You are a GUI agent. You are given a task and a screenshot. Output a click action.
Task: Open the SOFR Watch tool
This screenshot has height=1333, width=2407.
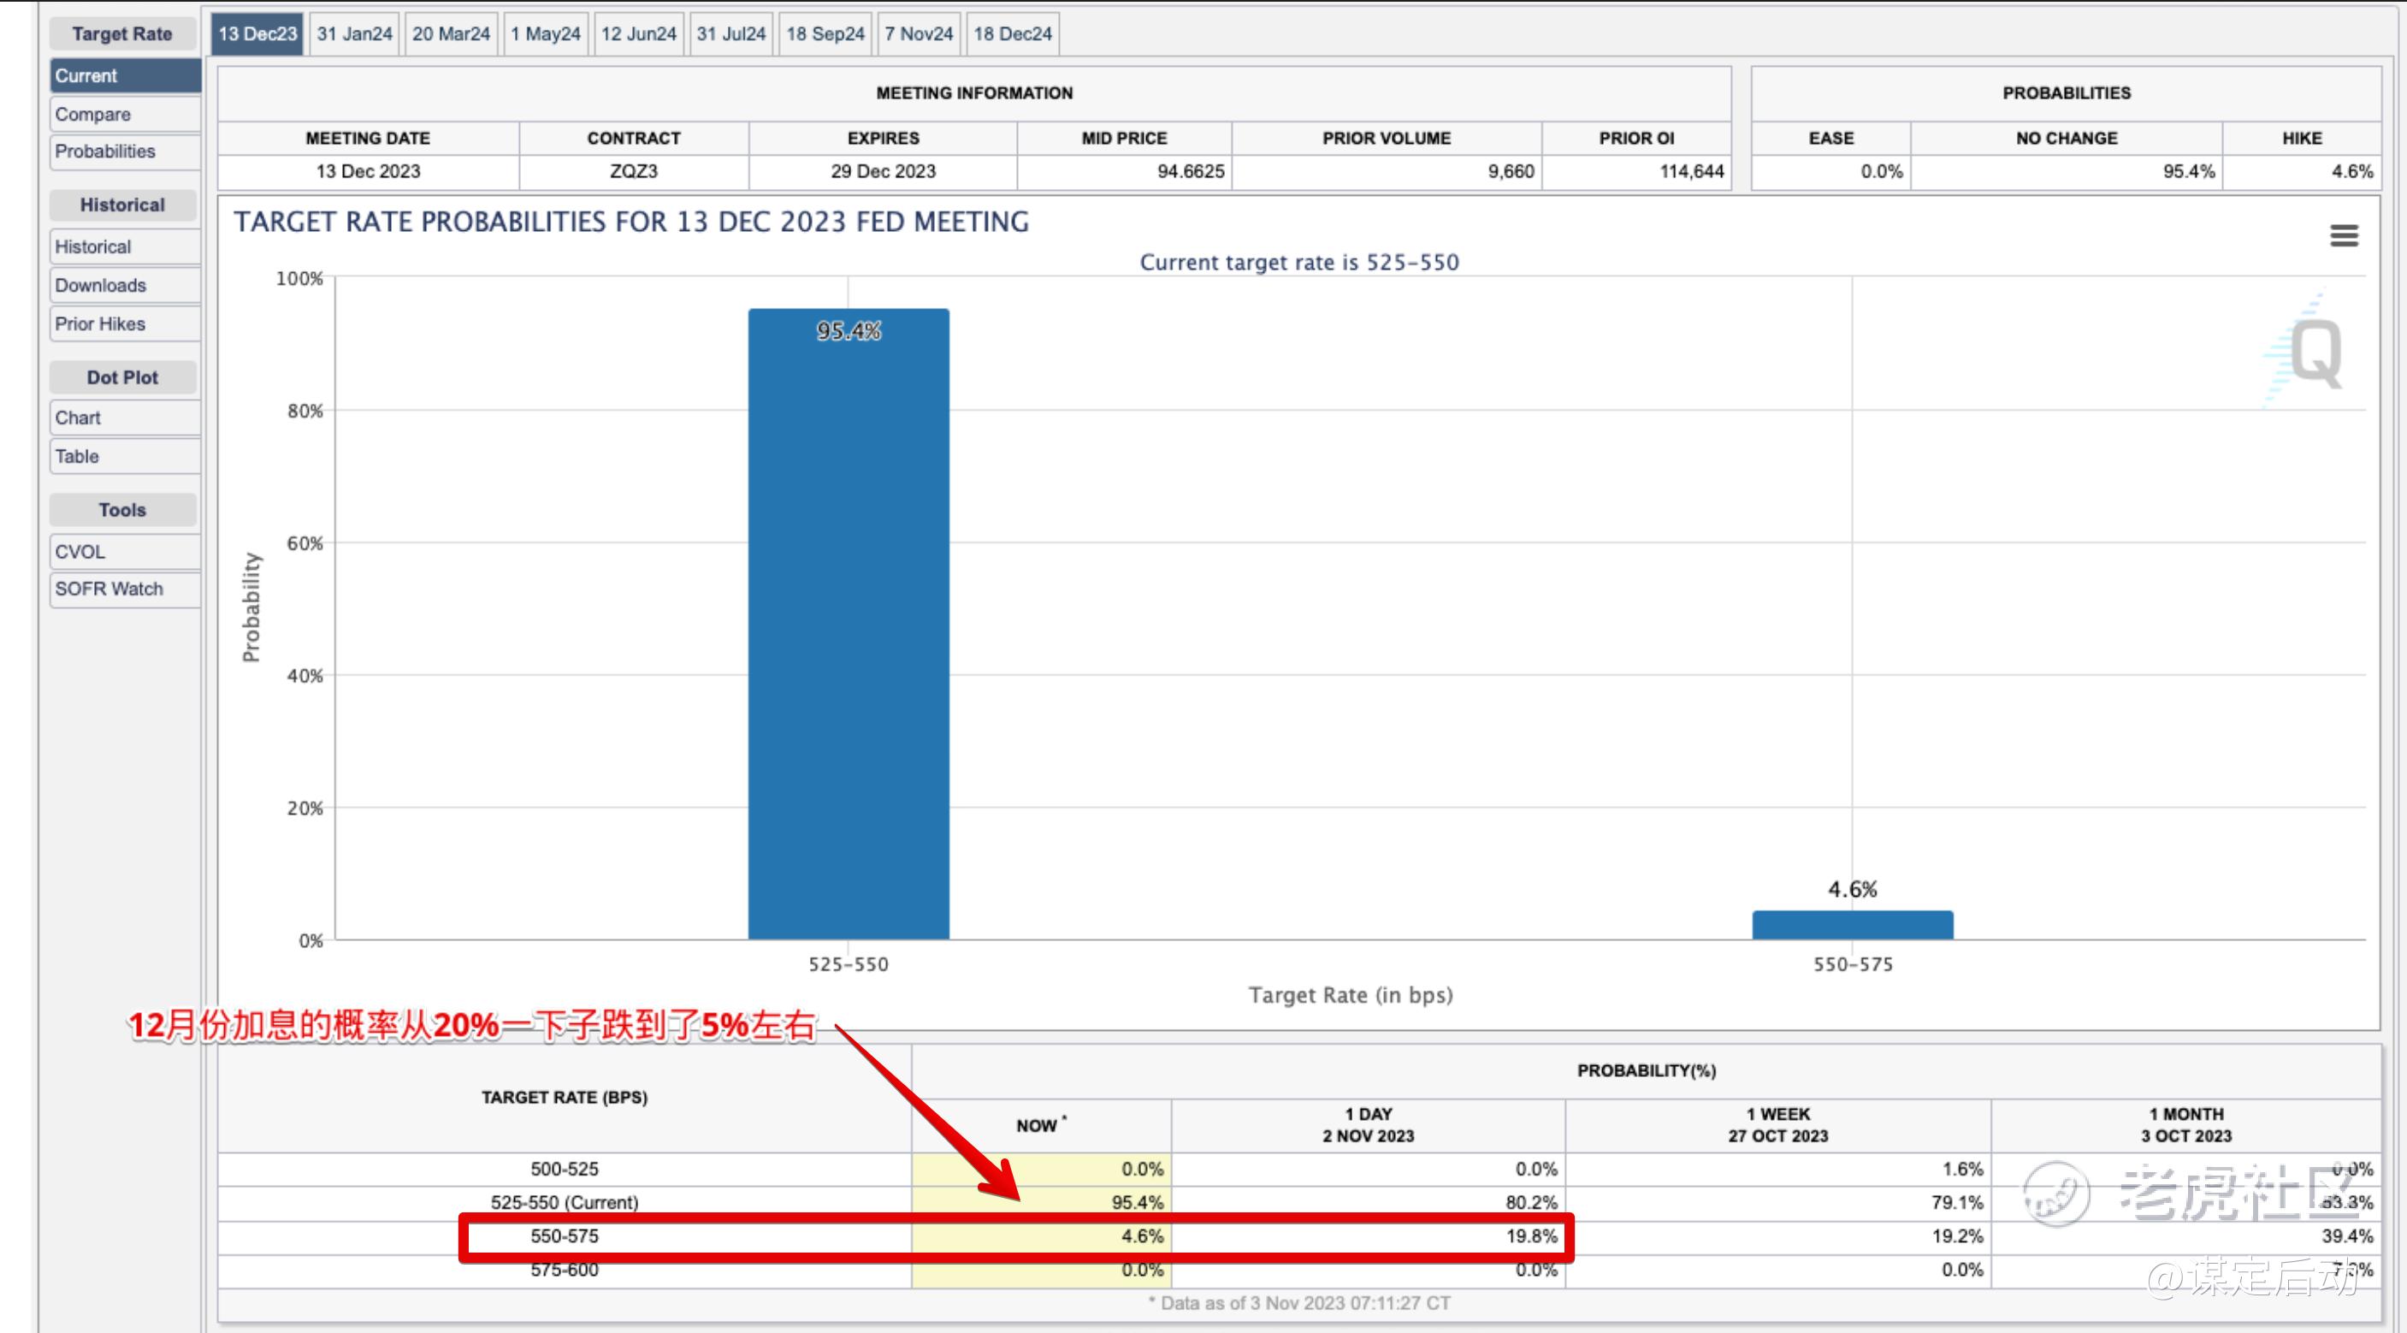(x=125, y=589)
